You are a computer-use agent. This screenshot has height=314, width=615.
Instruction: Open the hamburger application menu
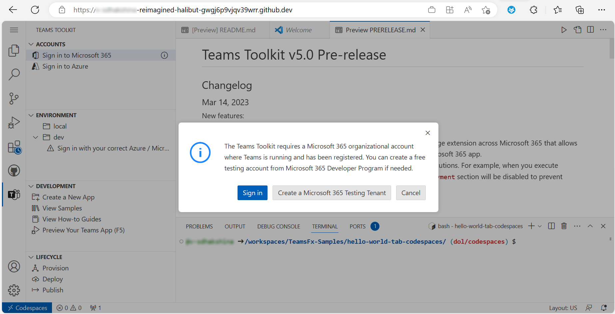pyautogui.click(x=14, y=30)
